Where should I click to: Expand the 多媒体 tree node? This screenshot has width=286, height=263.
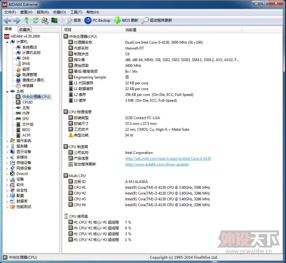tap(7, 158)
